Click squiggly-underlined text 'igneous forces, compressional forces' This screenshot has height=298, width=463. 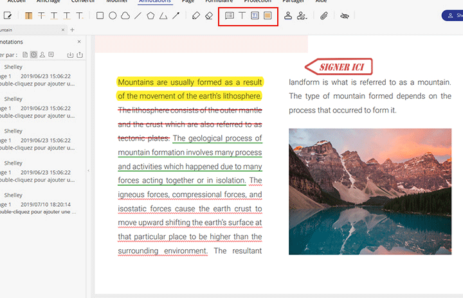(182, 195)
